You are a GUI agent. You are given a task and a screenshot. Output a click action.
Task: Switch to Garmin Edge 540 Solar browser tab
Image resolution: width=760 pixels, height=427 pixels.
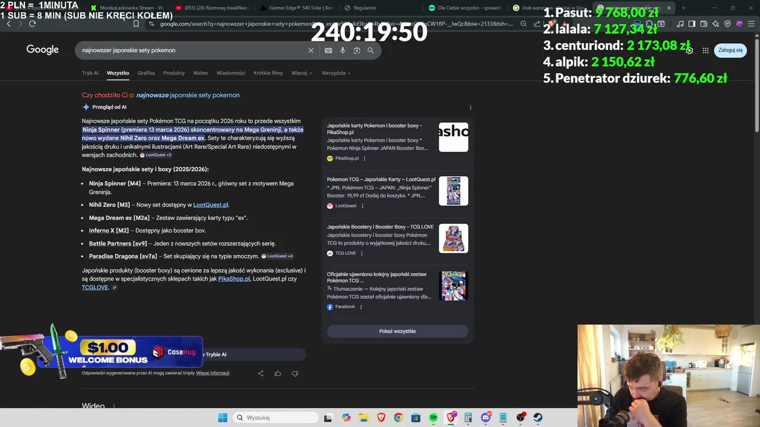[296, 8]
